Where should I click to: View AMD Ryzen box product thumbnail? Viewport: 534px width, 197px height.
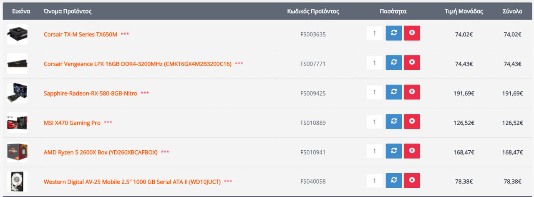[18, 152]
